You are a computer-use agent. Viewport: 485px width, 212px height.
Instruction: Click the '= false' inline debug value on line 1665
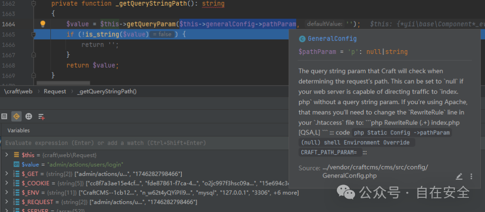(x=162, y=35)
